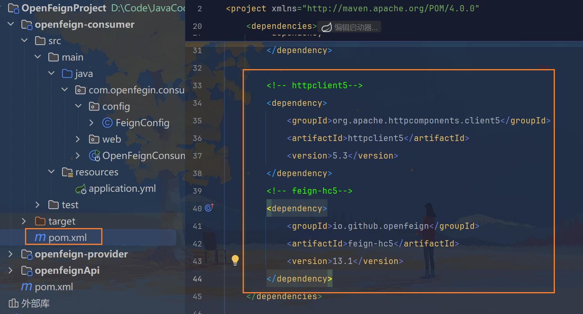Click the sticky dependencies breadcrumb line
583x314 pixels.
click(282, 26)
